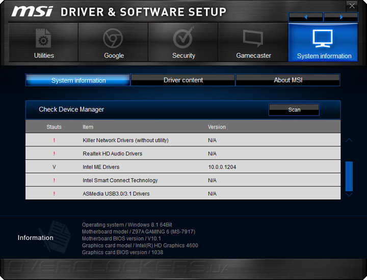Click the Item column header
The width and height of the screenshot is (367, 280).
point(88,127)
